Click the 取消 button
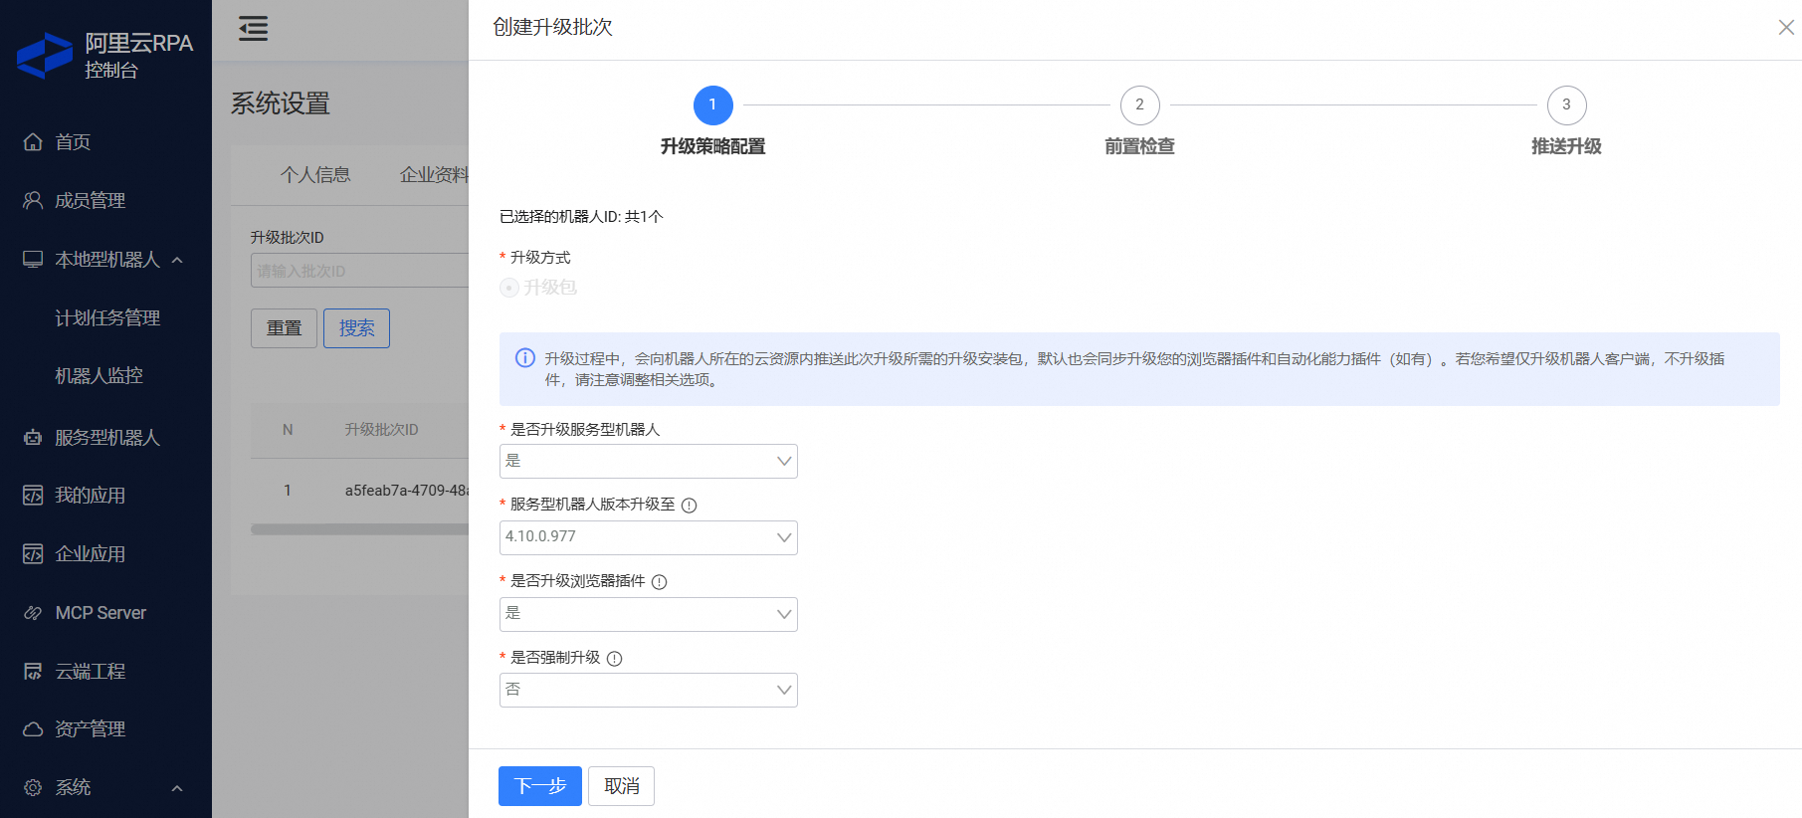 pyautogui.click(x=622, y=786)
